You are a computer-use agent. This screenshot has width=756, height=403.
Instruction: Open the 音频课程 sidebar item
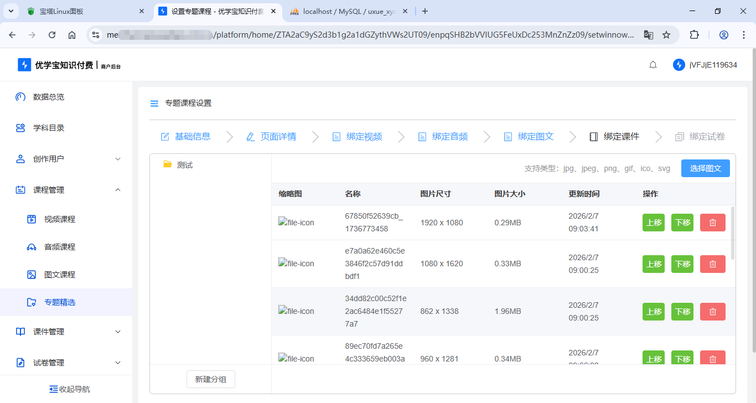pos(59,247)
